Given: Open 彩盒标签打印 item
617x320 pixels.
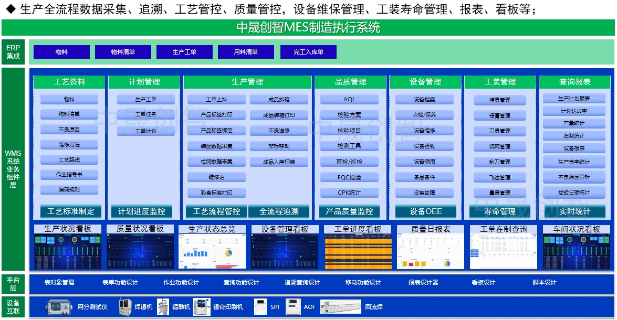Looking at the screenshot, I should [x=216, y=193].
